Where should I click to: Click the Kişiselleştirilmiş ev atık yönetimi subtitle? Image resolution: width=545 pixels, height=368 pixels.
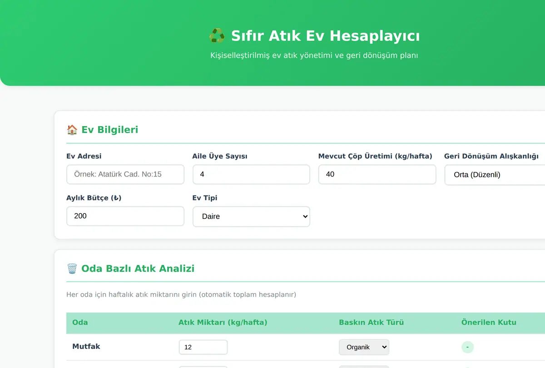[314, 55]
